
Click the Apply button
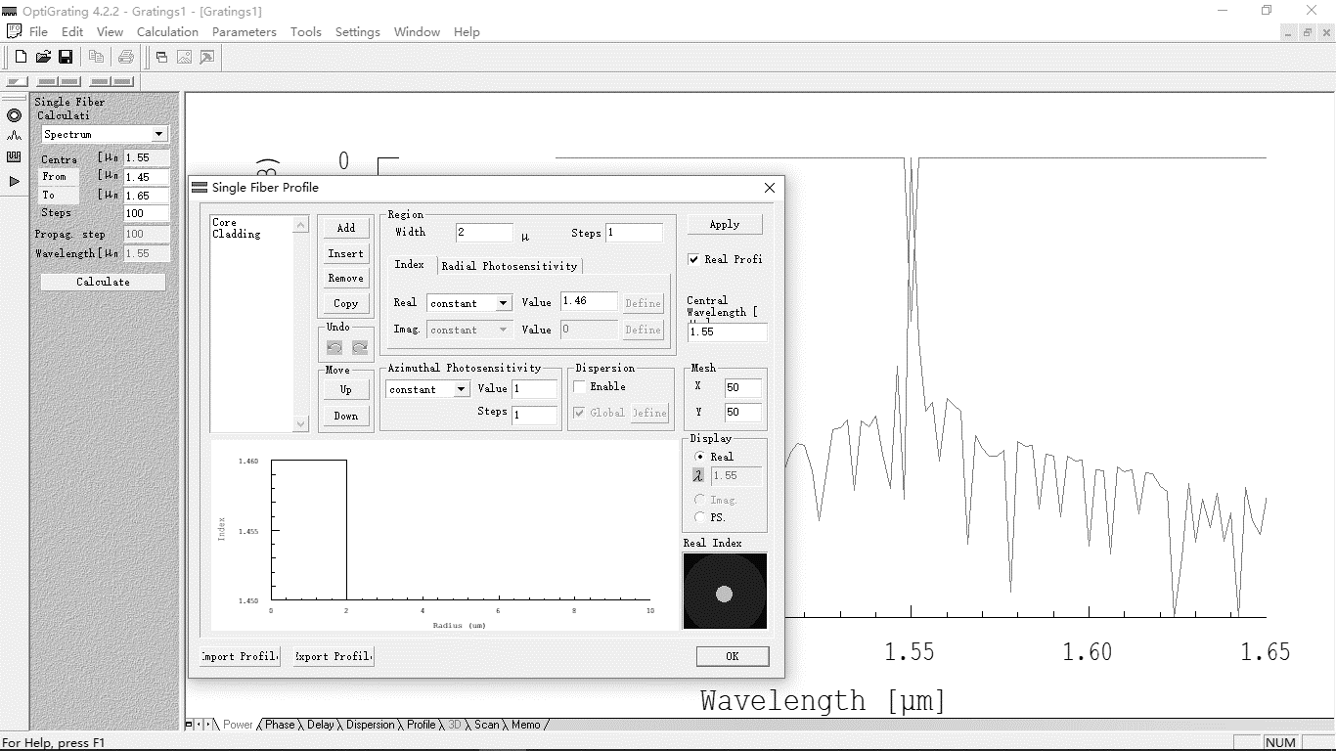coord(724,224)
